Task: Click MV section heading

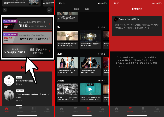Action: (59, 27)
